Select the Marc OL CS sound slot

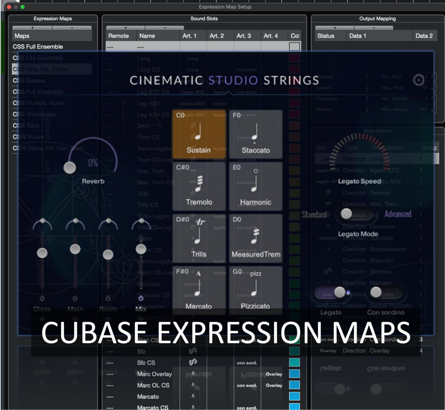coord(203,385)
